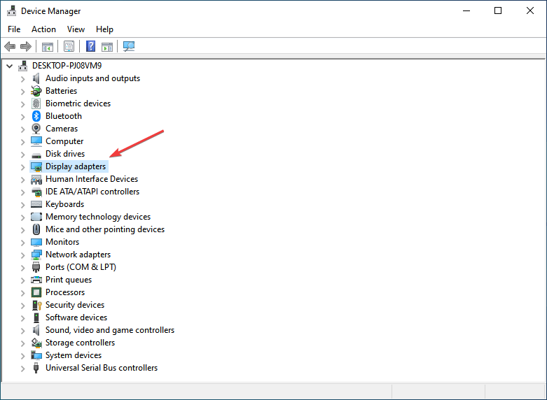Select the Cameras label
This screenshot has width=547, height=400.
62,129
